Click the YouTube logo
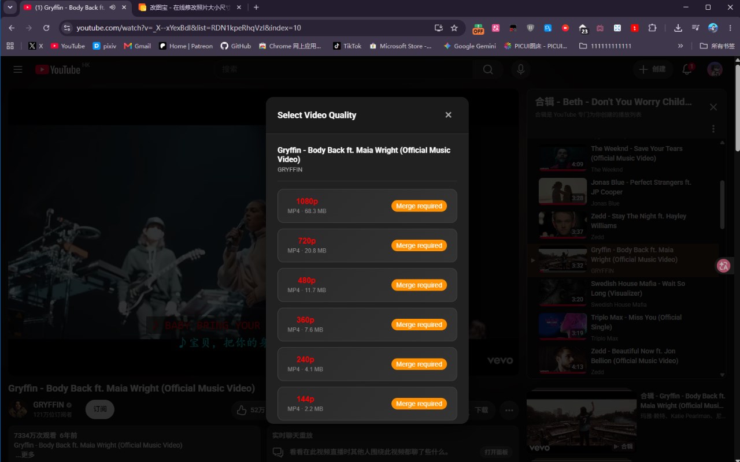Viewport: 740px width, 462px height. (58, 69)
